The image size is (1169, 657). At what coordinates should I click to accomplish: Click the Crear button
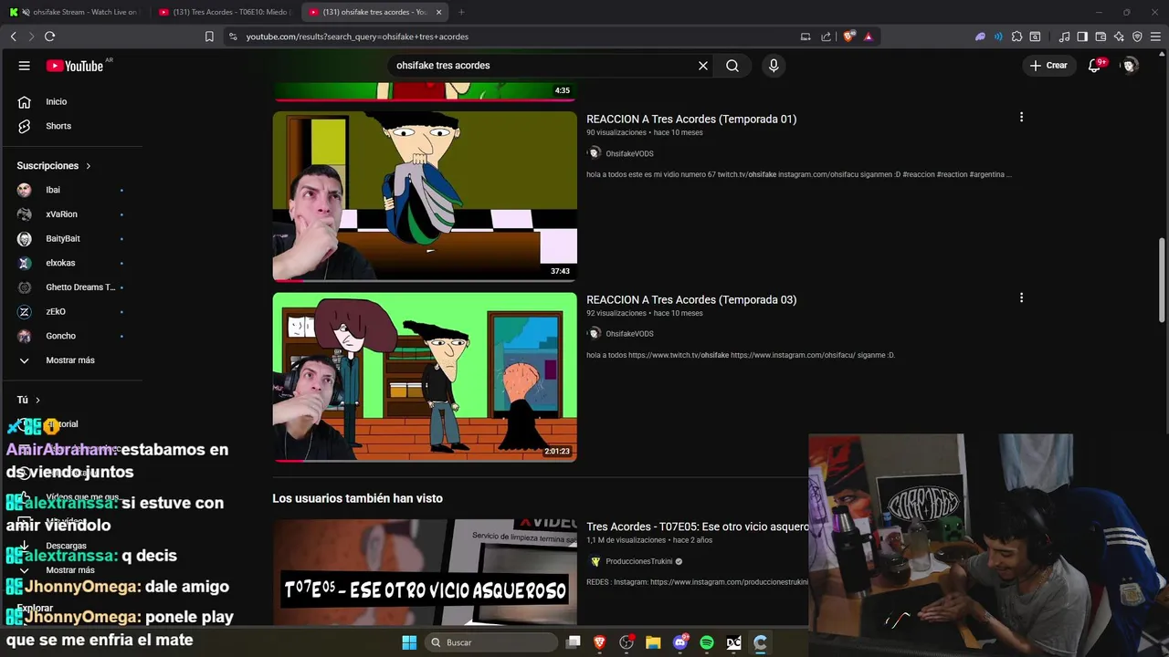pos(1048,66)
